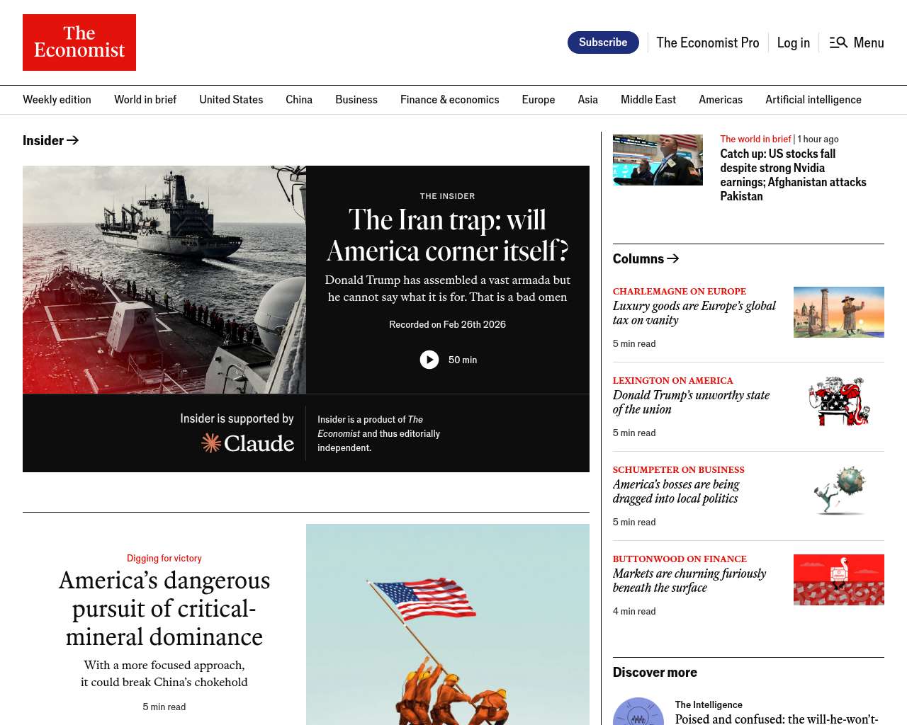
Task: Click the Buttonwood column illustration
Action: (x=839, y=580)
